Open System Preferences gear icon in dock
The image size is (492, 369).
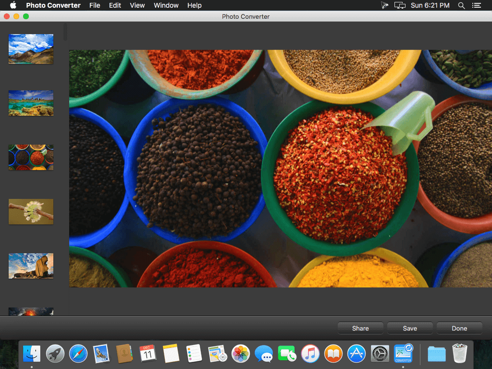[x=380, y=354]
